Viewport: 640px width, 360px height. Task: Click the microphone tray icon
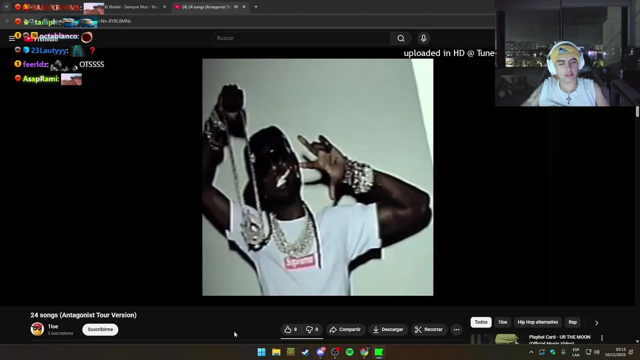[563, 352]
